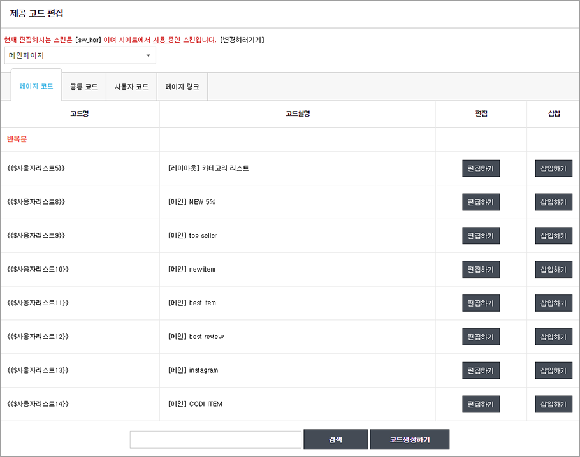Click 편집하기 for 카테고리 리스트 row
The height and width of the screenshot is (457, 580).
pos(481,168)
